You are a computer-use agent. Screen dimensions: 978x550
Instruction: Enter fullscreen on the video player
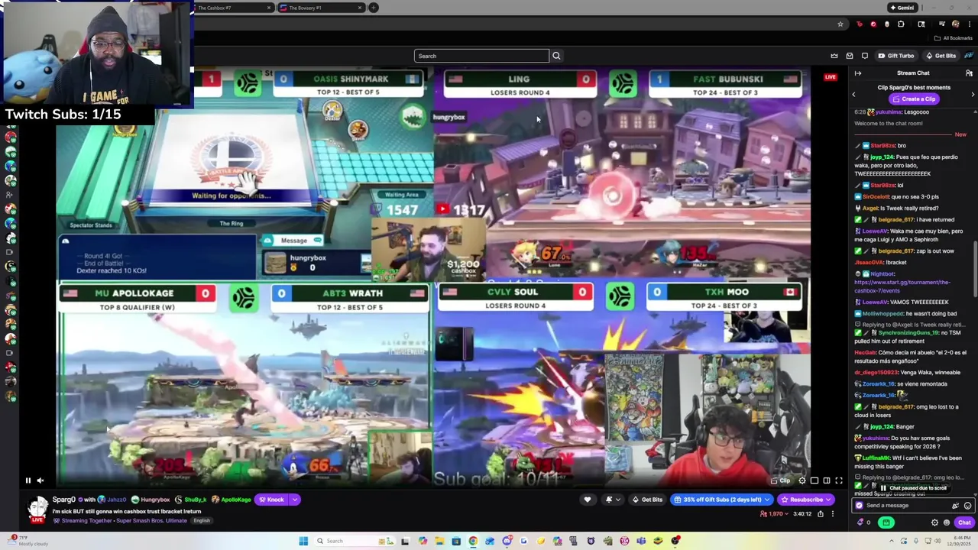(838, 480)
